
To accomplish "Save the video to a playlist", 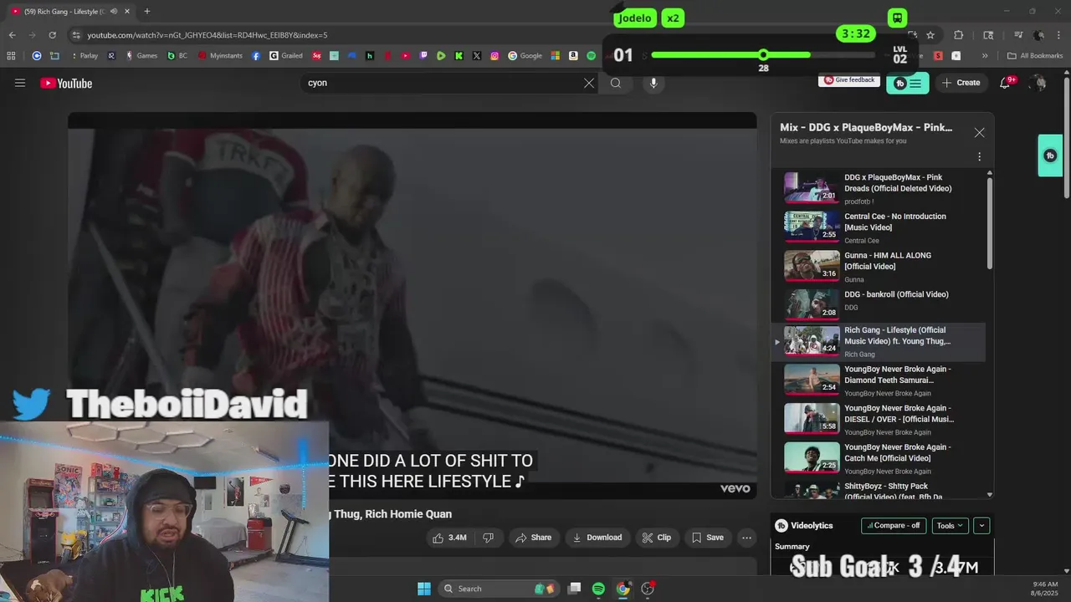I will click(x=708, y=538).
